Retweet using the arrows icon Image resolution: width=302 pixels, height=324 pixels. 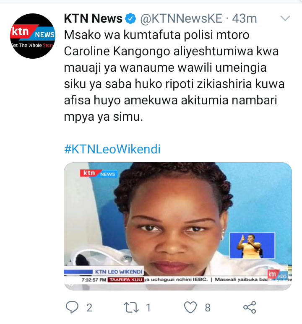point(131,308)
